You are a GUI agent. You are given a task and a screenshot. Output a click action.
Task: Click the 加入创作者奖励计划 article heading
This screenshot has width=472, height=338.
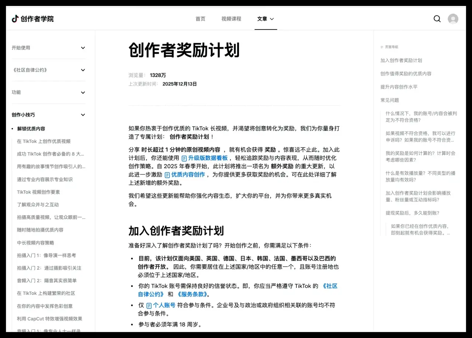click(176, 231)
